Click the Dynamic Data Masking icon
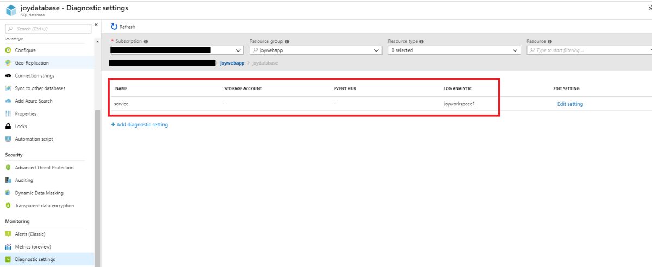This screenshot has width=652, height=267. [x=8, y=193]
